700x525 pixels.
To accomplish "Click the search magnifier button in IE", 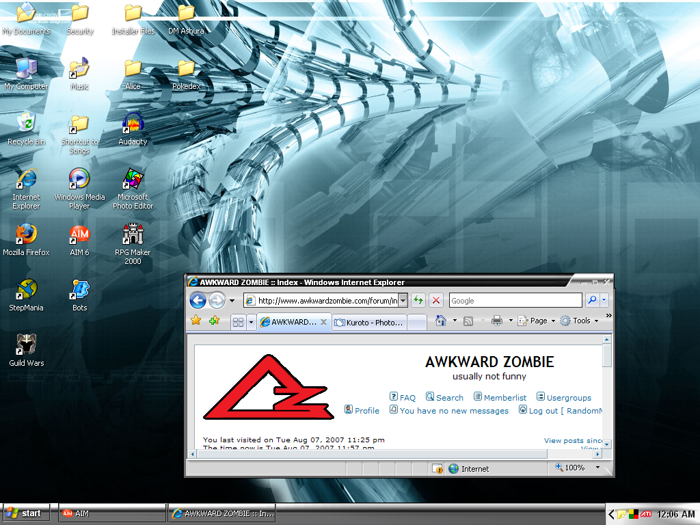I will pyautogui.click(x=592, y=301).
